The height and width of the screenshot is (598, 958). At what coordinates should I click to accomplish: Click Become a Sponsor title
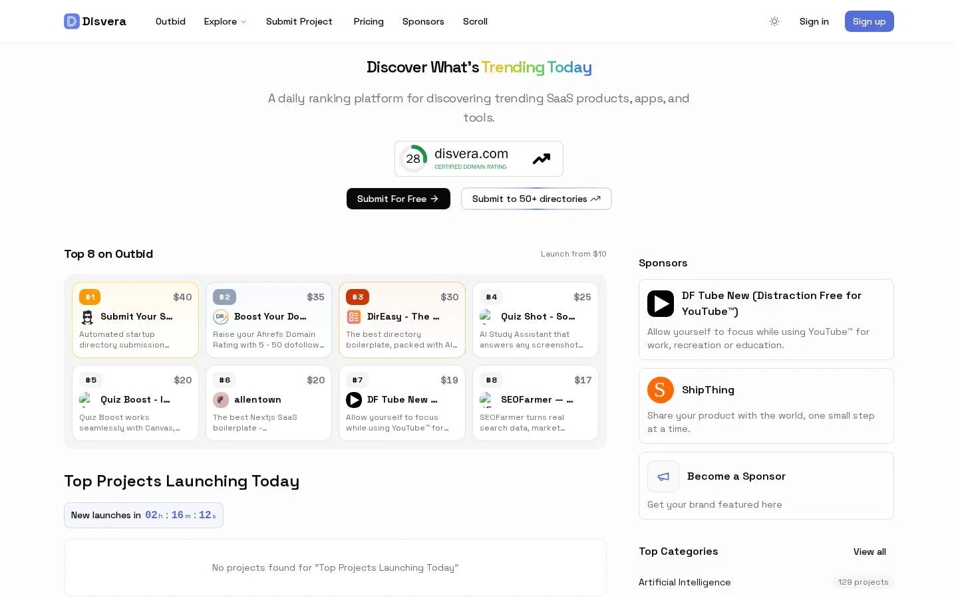click(736, 476)
